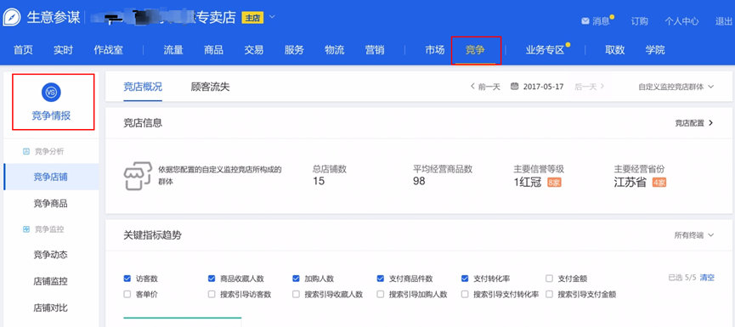This screenshot has width=735, height=327.
Task: Click the 清空 link
Action: [x=707, y=278]
